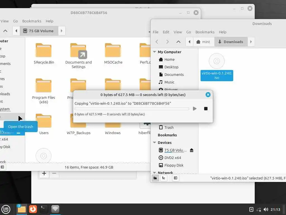
Task: Open Bookmarks menu in volume window
Action: pyautogui.click(x=32, y=21)
